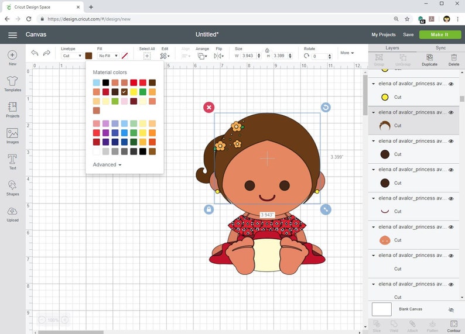Hide the yellow circle layer
Image resolution: width=465 pixels, height=334 pixels.
(451, 84)
